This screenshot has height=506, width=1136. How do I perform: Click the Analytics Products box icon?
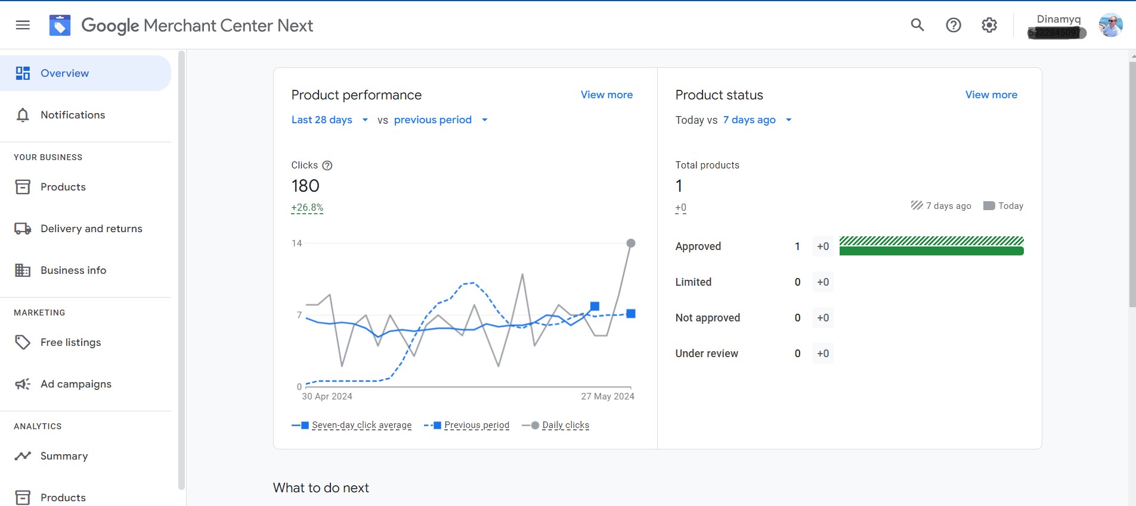(x=23, y=498)
